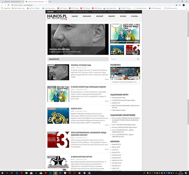Click the HAJNOS.PL site logo

coord(57,17)
